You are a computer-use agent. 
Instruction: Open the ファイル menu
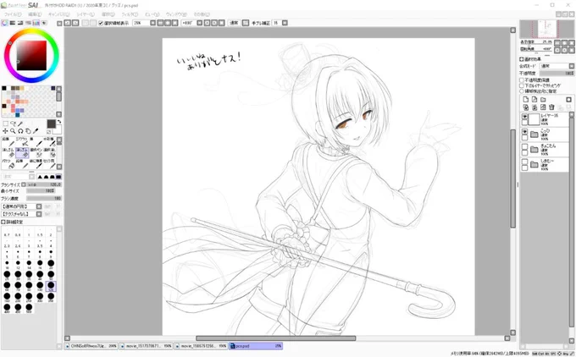pos(13,14)
